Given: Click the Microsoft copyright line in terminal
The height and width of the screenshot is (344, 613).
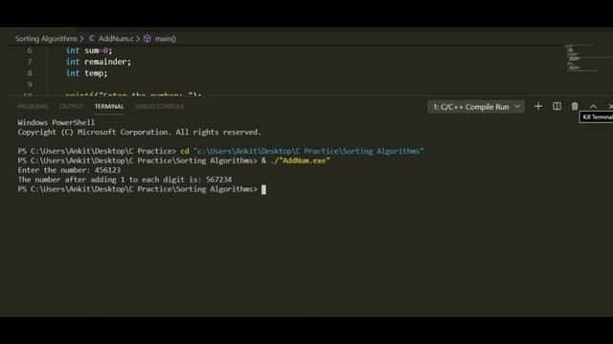Looking at the screenshot, I should coord(139,132).
